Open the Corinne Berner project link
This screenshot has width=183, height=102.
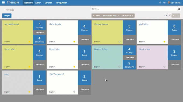[x=101, y=24]
